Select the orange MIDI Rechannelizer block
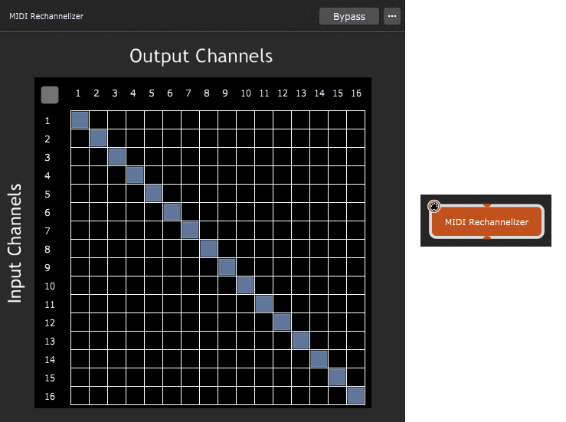Image resolution: width=566 pixels, height=422 pixels. click(x=486, y=222)
